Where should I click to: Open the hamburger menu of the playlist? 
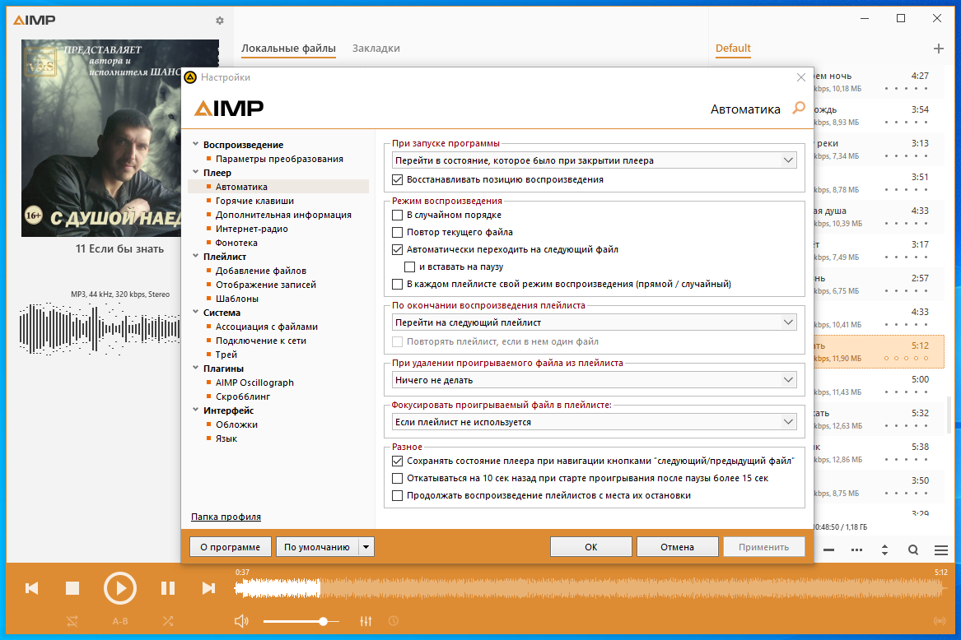[x=941, y=550]
